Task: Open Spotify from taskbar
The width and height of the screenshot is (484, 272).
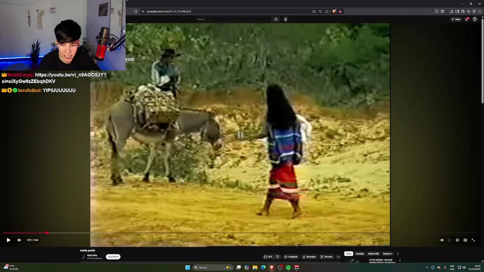Action: (288, 267)
